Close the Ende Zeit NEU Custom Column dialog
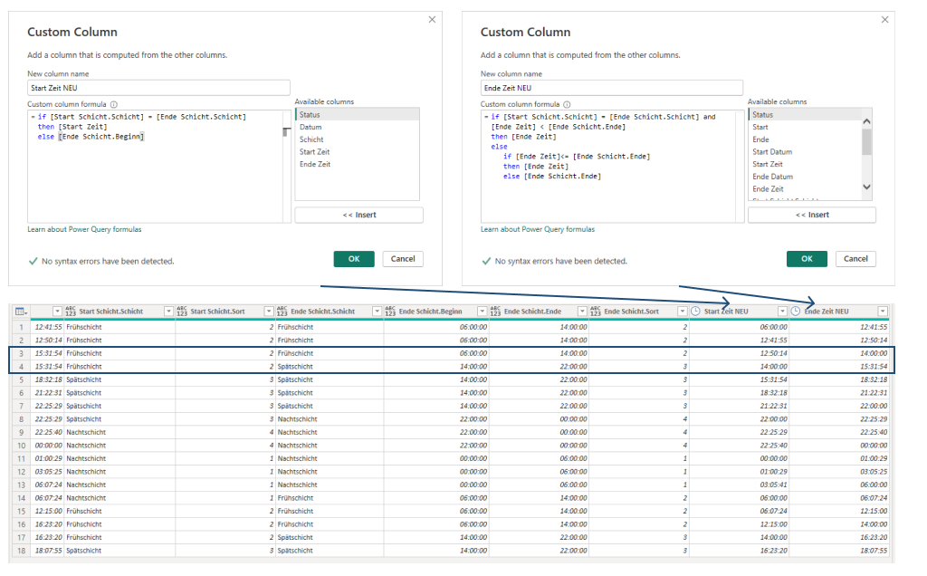The height and width of the screenshot is (576, 927). 884,19
